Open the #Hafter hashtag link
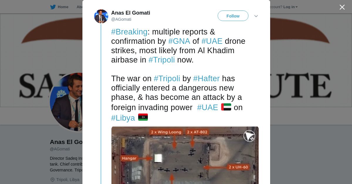352x184 pixels. coord(207,79)
